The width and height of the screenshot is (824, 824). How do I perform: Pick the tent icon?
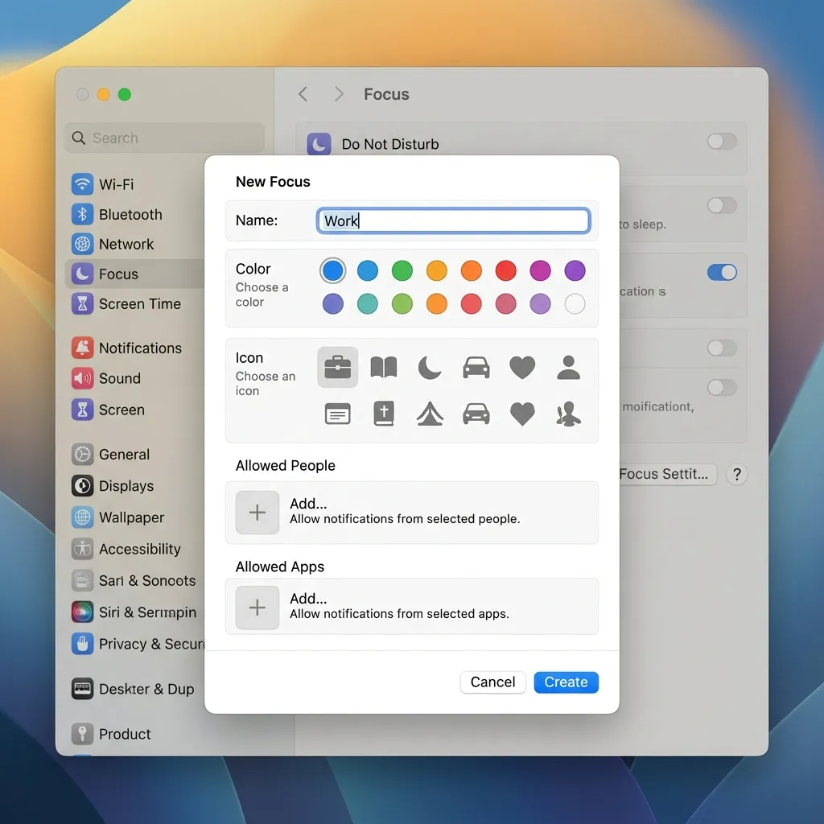point(430,414)
